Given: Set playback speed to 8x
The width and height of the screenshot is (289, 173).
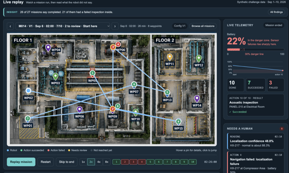Looking at the screenshot, I should pos(107,162).
